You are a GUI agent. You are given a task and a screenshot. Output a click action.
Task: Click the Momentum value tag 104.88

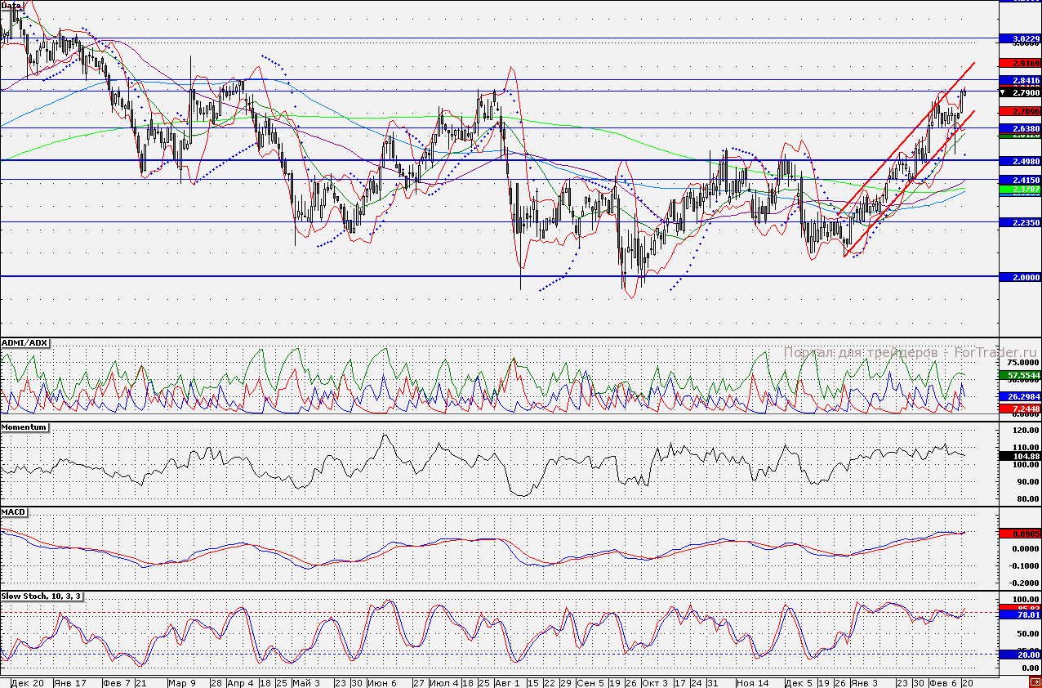(x=1021, y=456)
